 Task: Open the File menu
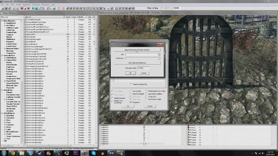coord(2,5)
